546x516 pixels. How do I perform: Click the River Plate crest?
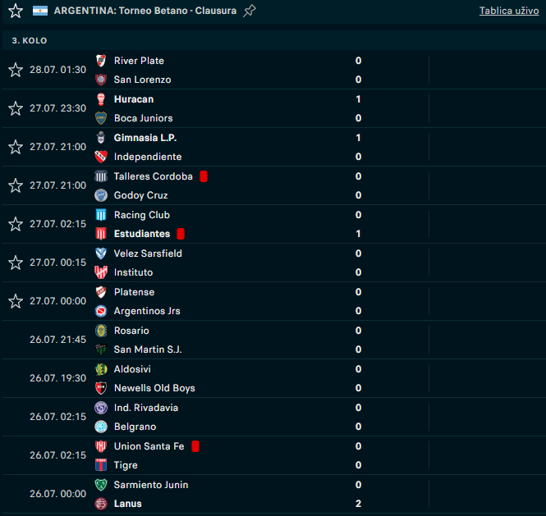pyautogui.click(x=101, y=61)
